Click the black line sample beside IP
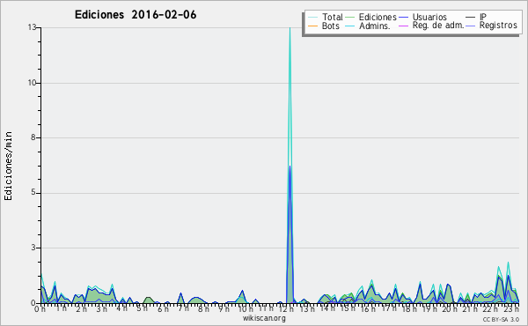This screenshot has height=326, width=528. (x=471, y=18)
